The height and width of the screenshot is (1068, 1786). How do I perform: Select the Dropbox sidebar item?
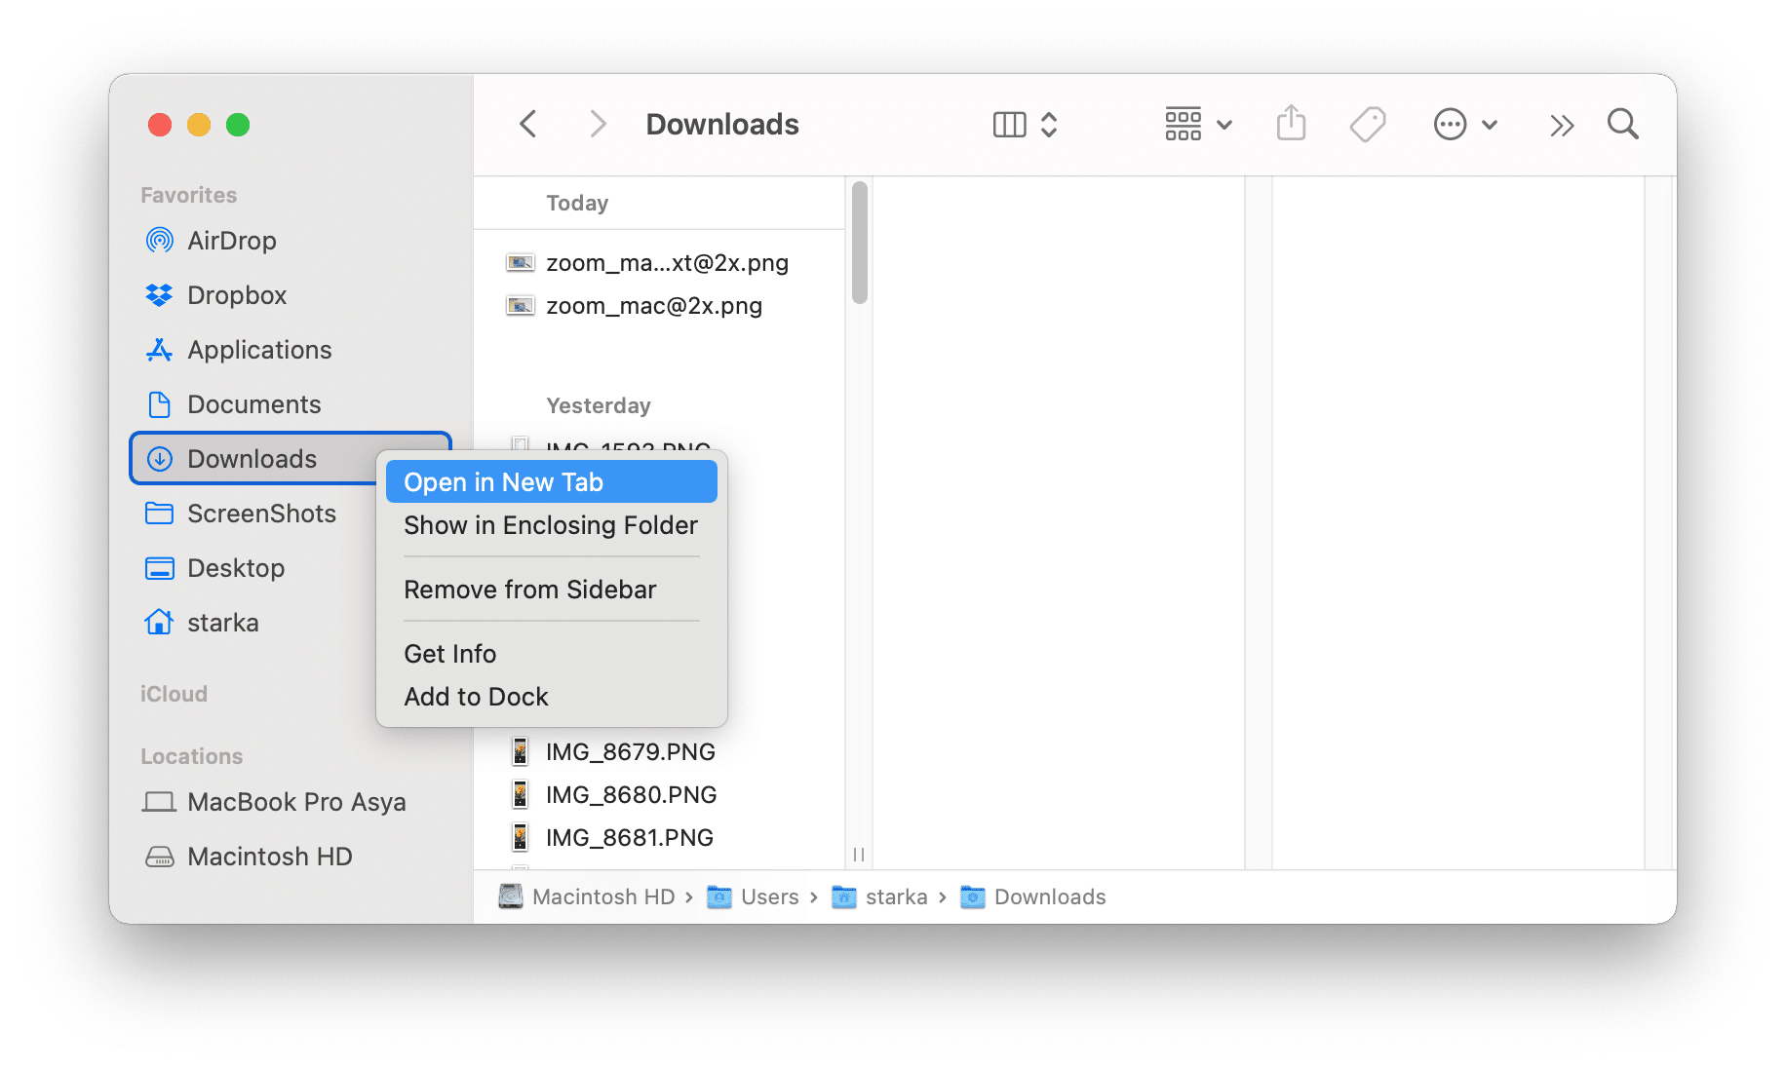[290, 295]
